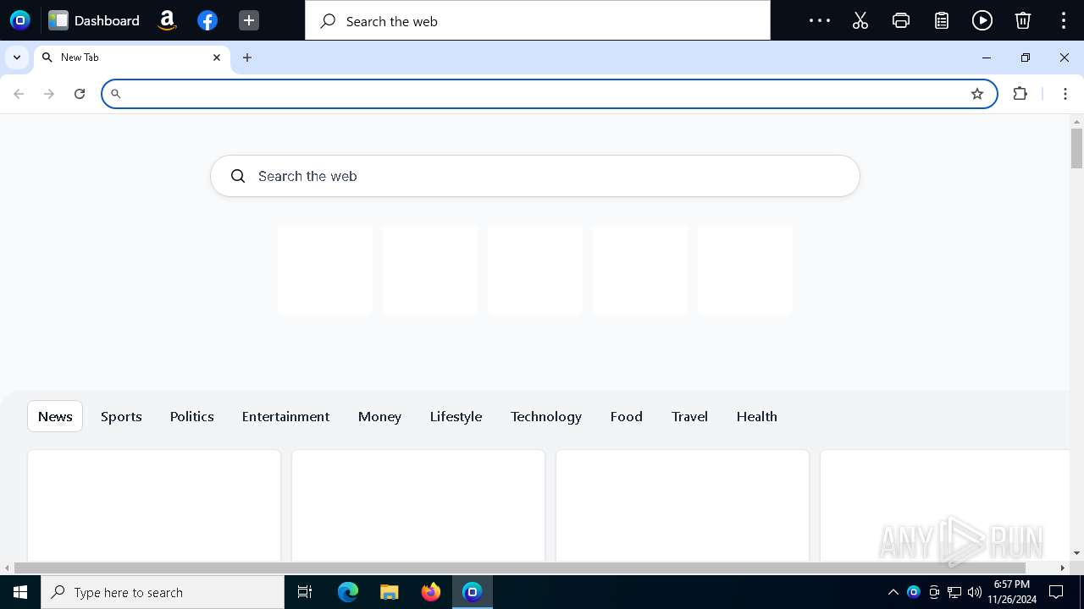Image resolution: width=1084 pixels, height=609 pixels.
Task: Switch to the Entertainment tab
Action: tap(285, 416)
